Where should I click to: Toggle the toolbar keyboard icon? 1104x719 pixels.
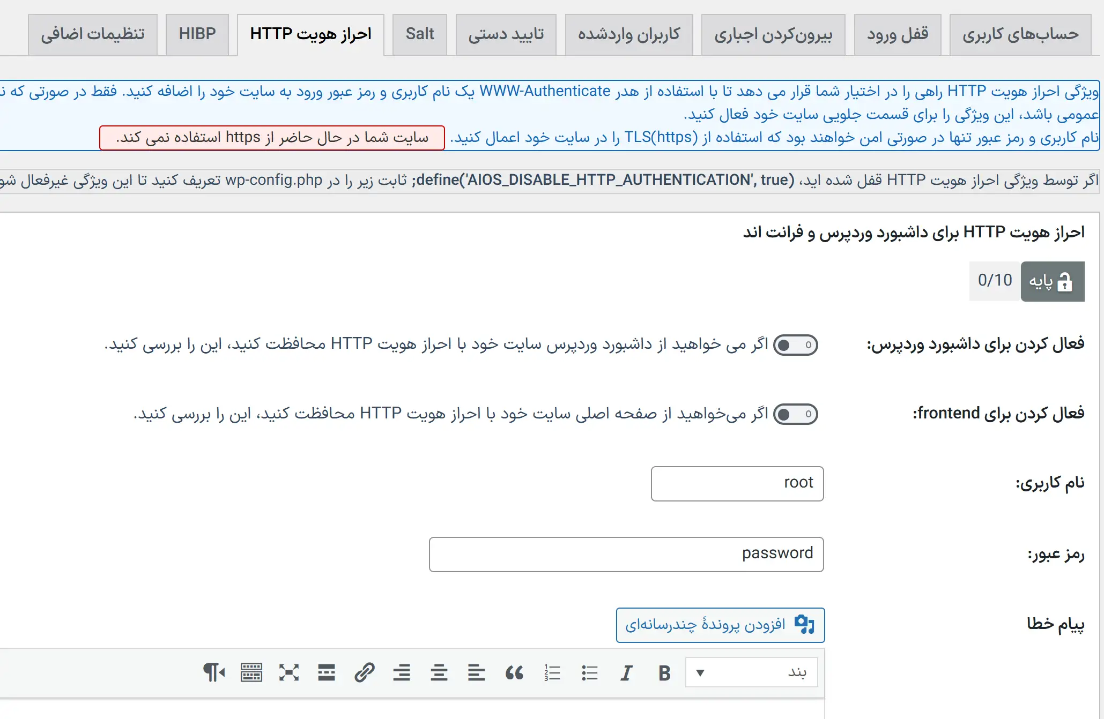(251, 673)
